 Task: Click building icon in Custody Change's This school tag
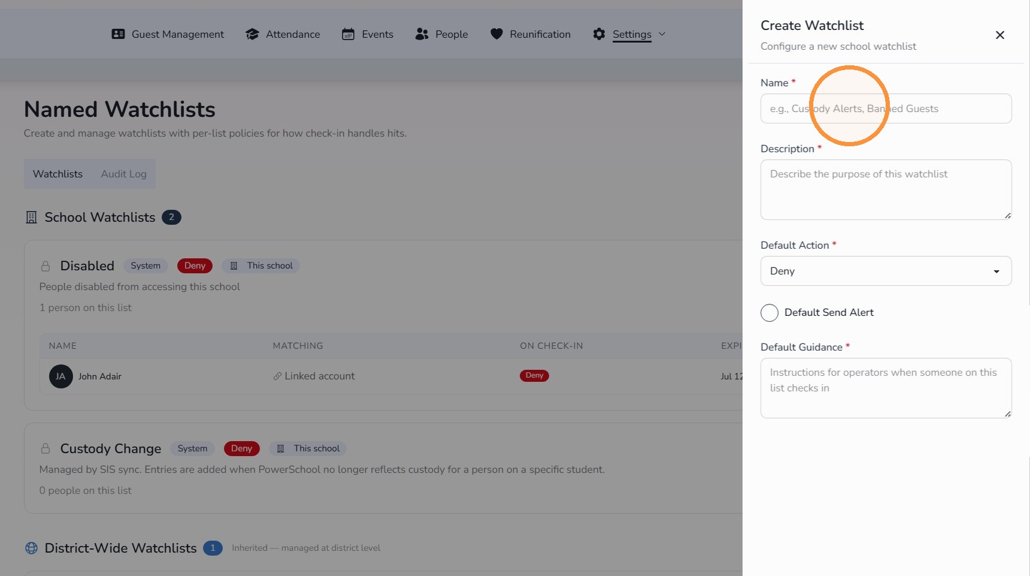tap(280, 449)
